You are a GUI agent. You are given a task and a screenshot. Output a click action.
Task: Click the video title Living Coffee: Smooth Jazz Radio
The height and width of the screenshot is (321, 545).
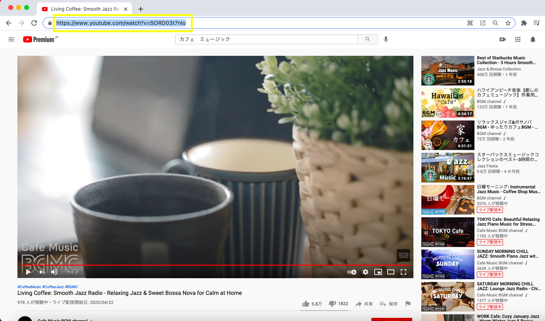[130, 293]
